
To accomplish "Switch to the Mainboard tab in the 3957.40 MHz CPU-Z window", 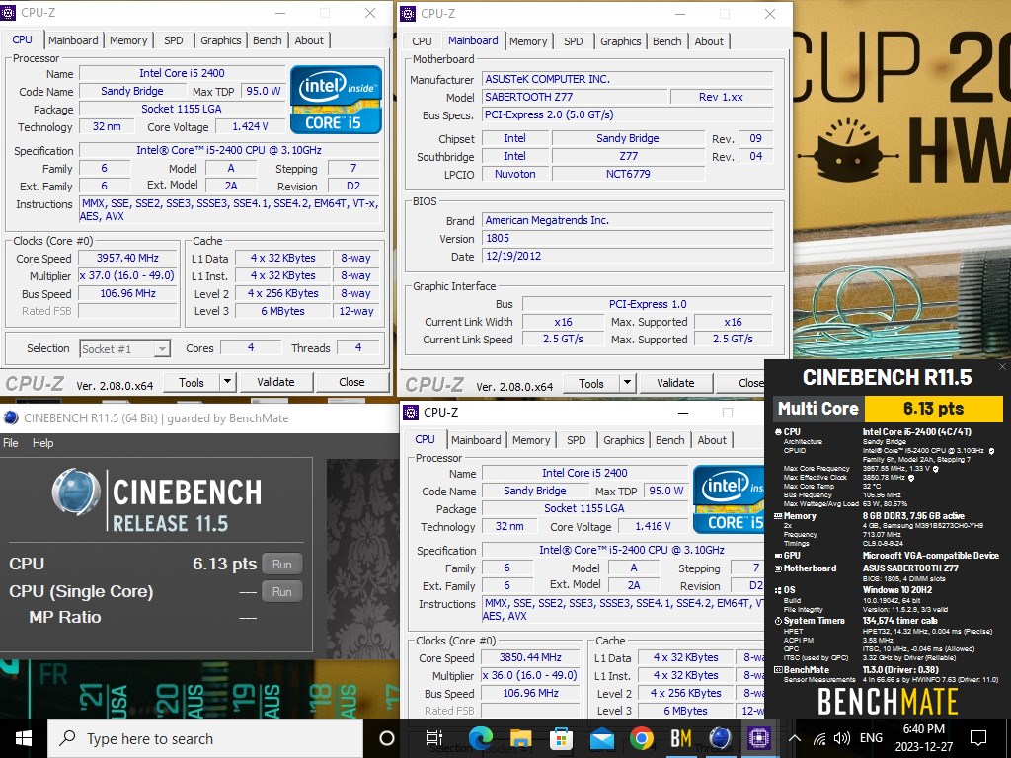I will tap(73, 39).
